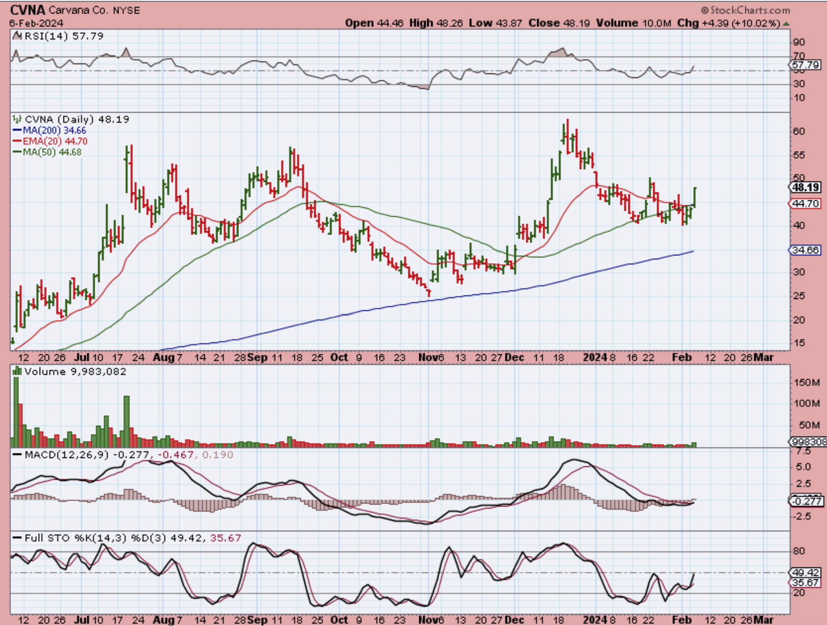Viewport: 827px width, 626px height.
Task: Click the green up-arrow next to Chg
Action: pos(786,23)
